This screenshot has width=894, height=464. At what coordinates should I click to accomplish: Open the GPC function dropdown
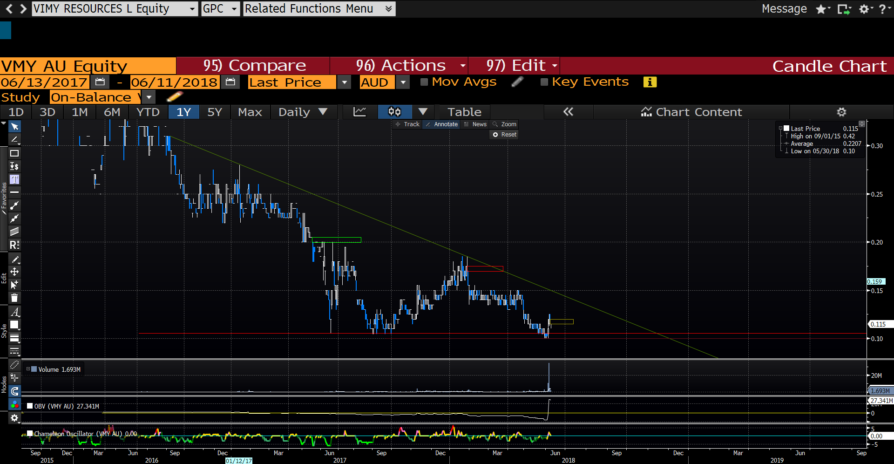[x=221, y=9]
